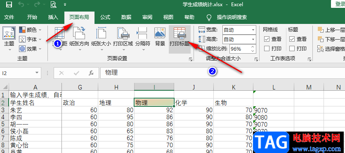Open the 效果 theme effects dropdown

(x=30, y=49)
